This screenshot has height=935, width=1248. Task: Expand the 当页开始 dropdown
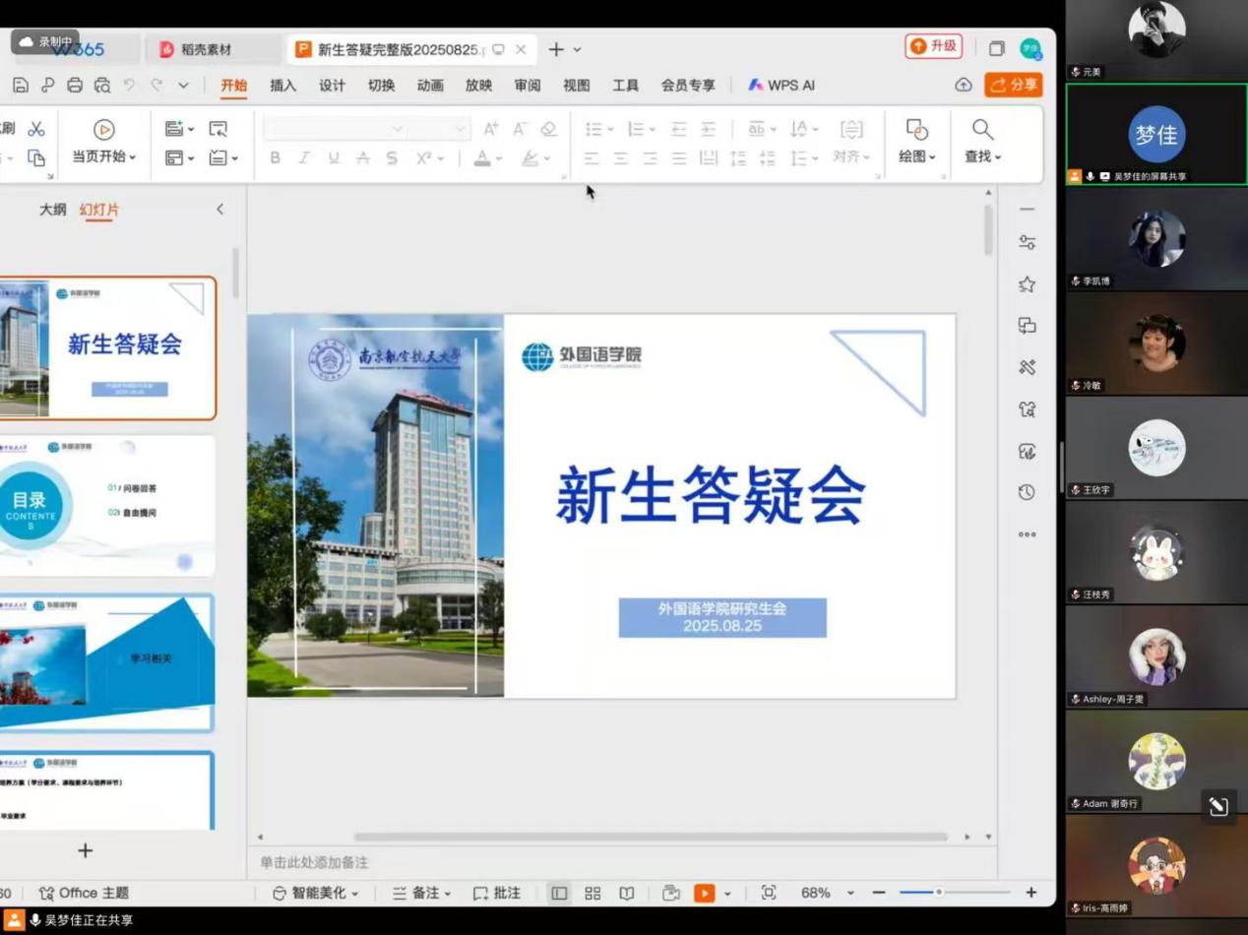point(104,156)
